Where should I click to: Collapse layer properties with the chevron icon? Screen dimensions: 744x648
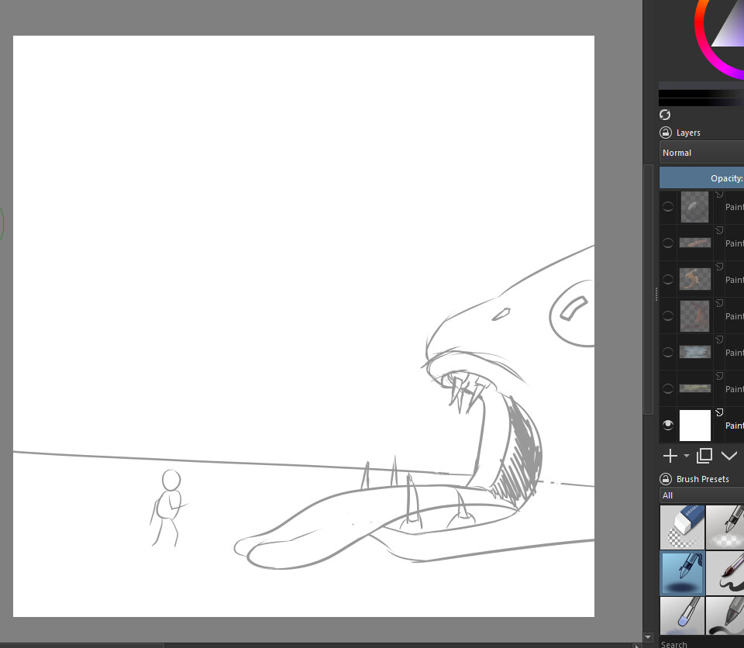(729, 456)
